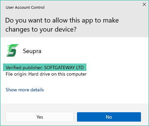Click the File origin line
This screenshot has height=126, width=149.
point(46,74)
